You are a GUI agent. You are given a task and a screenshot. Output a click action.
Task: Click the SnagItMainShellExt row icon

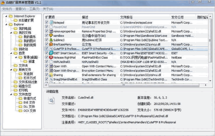click(51, 79)
